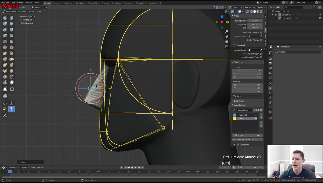Select the Move tool in the sculpt toolbar

click(x=5, y=103)
